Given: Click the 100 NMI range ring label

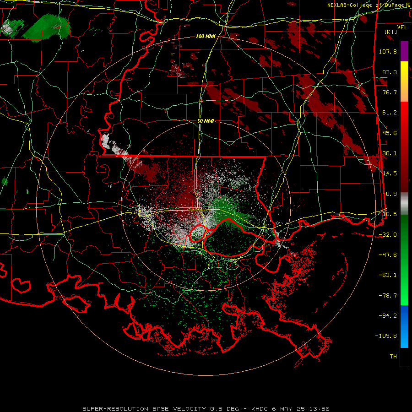Looking at the screenshot, I should (206, 36).
